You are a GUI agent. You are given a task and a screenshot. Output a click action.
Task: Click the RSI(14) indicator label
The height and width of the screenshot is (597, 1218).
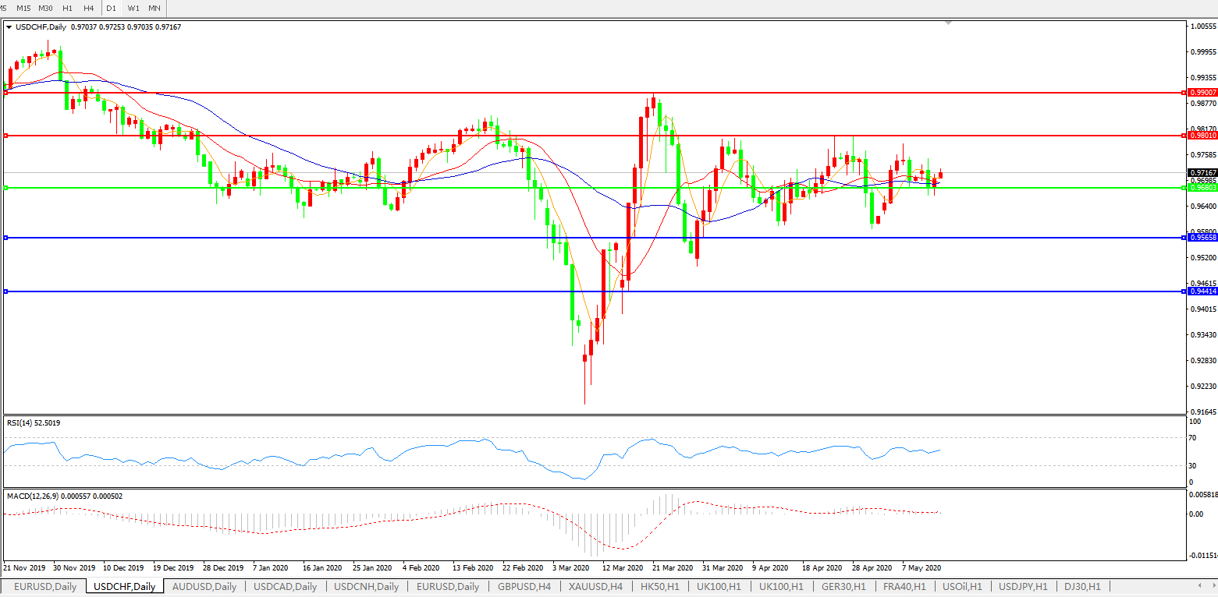(33, 423)
